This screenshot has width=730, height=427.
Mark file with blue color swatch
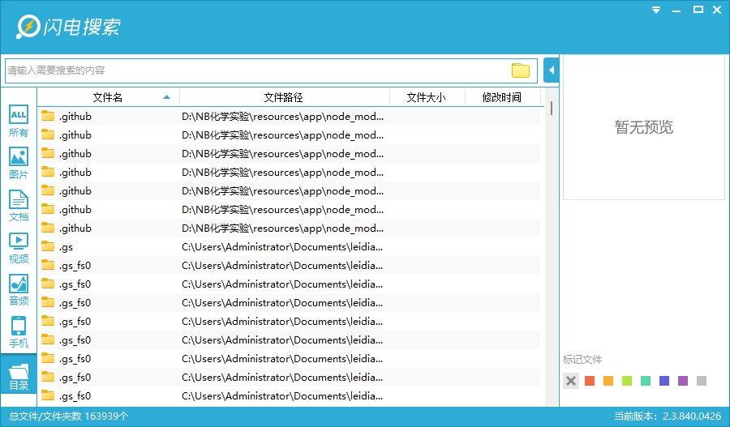(x=664, y=381)
